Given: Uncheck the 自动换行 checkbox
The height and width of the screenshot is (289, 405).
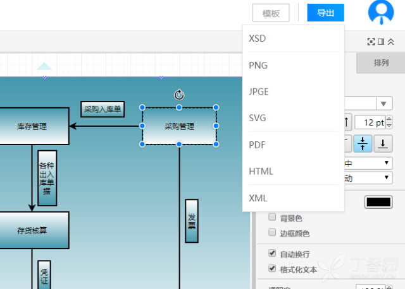Looking at the screenshot, I should tap(272, 253).
